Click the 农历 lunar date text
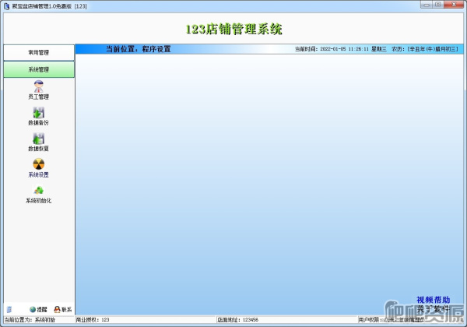Image resolution: width=467 pixels, height=327 pixels. click(425, 49)
